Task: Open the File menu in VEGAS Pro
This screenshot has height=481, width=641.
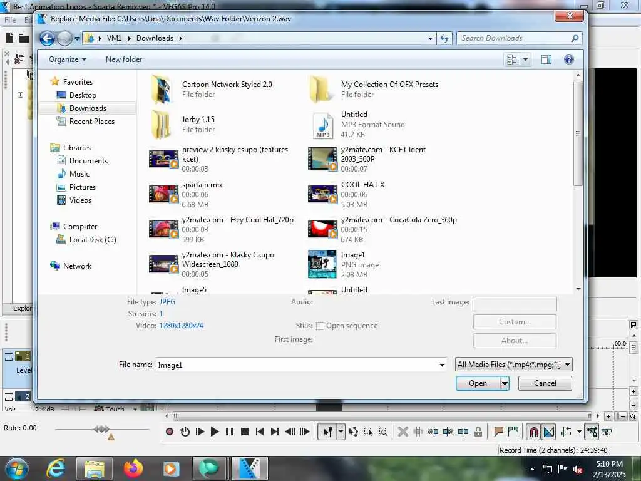Action: [x=10, y=19]
